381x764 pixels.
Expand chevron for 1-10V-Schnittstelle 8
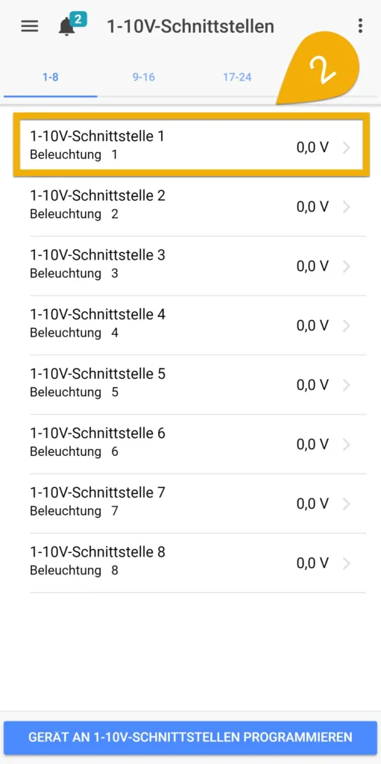coord(347,563)
